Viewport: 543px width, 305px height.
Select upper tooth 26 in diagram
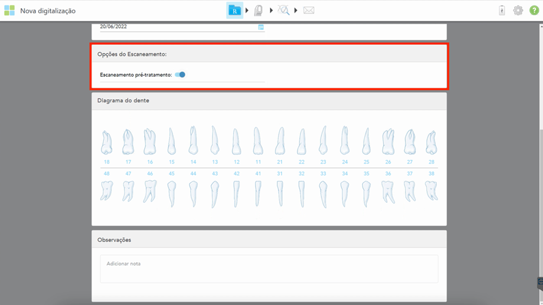[x=388, y=141]
